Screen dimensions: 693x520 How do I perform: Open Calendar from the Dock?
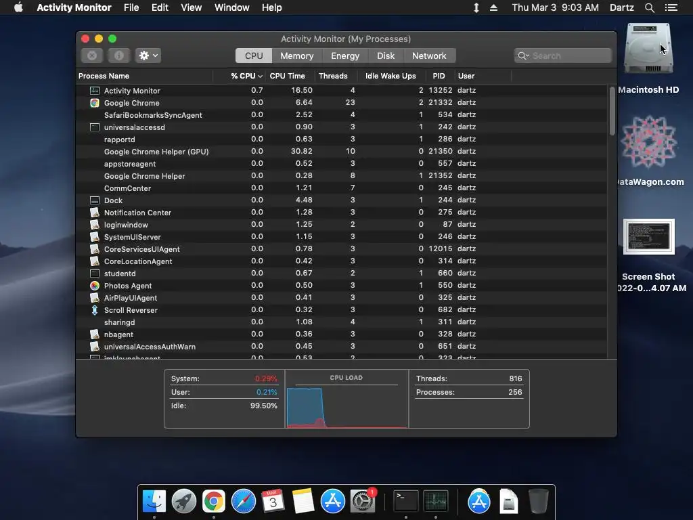click(273, 502)
